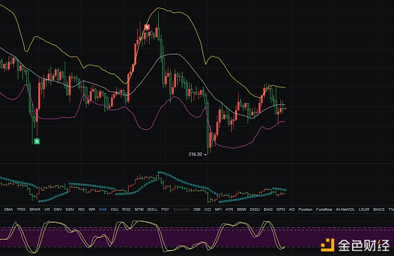Select the OBV indicator tab
Image resolution: width=394 pixels, height=256 pixels.
[58, 209]
